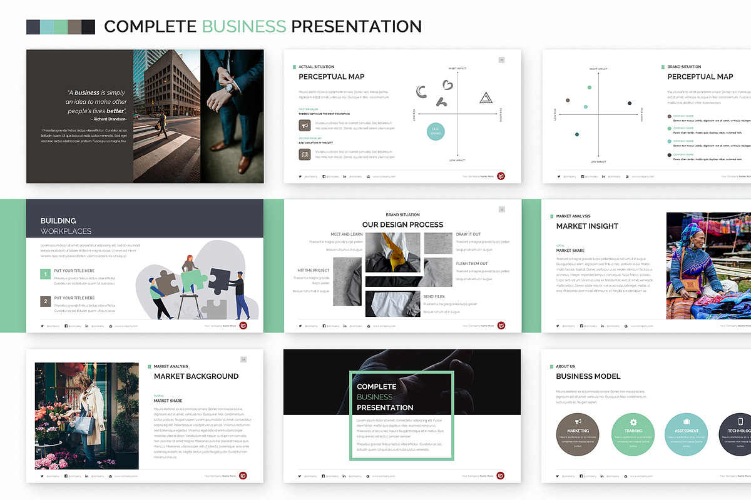Select the market woman photo in Market Insight
The height and width of the screenshot is (500, 751).
pos(708,266)
